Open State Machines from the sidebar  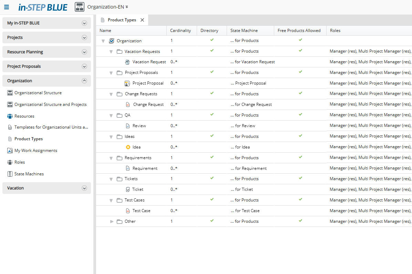coord(10,174)
